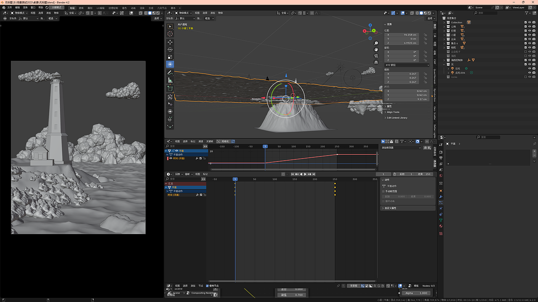Expand the Align Tools panel
The image size is (538, 302).
(x=393, y=112)
